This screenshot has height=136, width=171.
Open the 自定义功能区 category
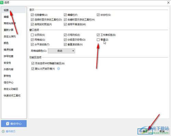click(x=11, y=89)
